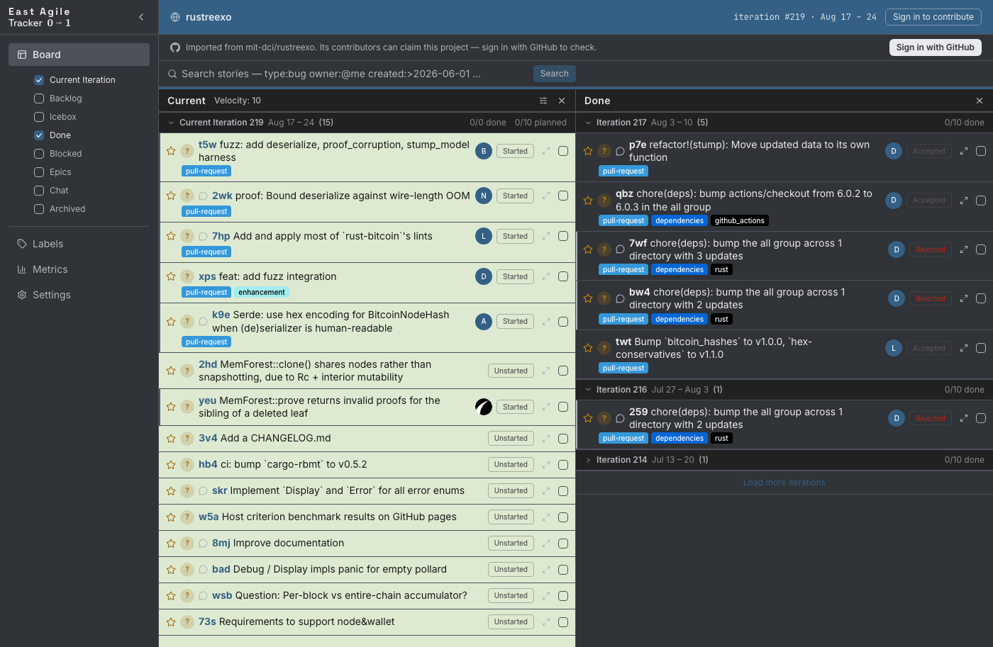Screen dimensions: 993x647
Task: Expand Iteration 214 group
Action: click(x=588, y=460)
